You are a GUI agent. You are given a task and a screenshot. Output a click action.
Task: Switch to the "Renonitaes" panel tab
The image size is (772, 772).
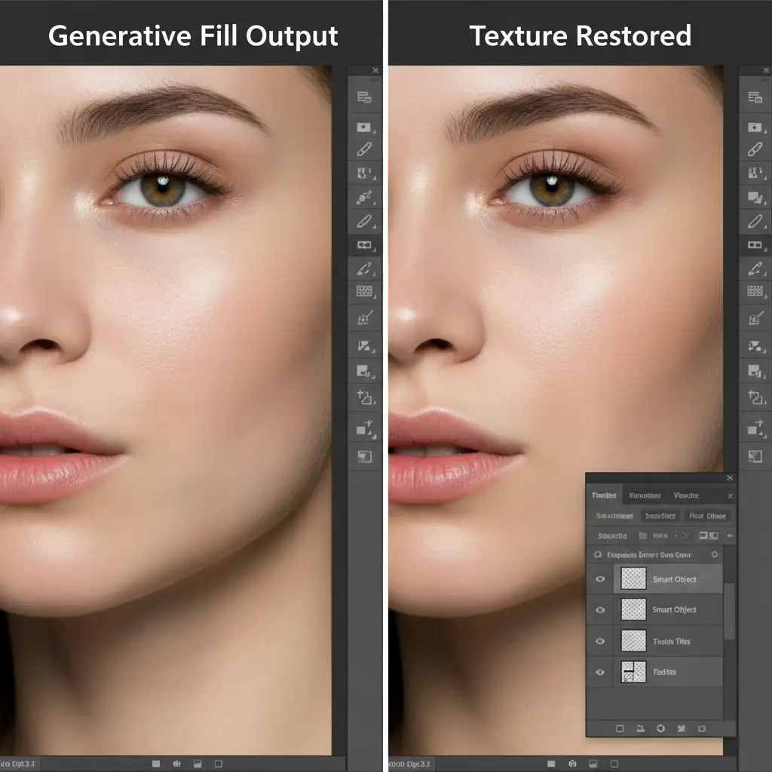click(x=645, y=496)
